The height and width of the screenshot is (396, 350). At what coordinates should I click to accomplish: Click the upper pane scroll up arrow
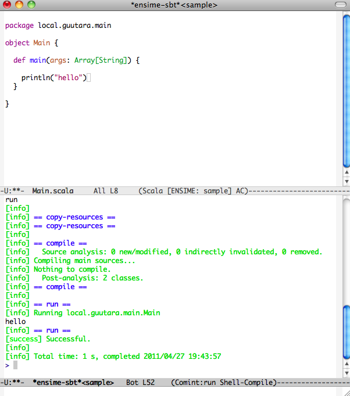click(347, 172)
